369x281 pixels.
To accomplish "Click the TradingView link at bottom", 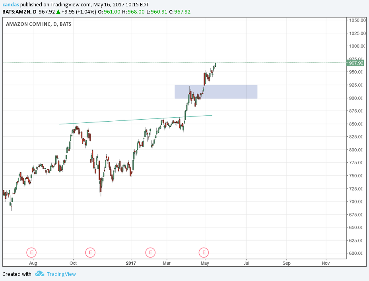I will pyautogui.click(x=61, y=274).
